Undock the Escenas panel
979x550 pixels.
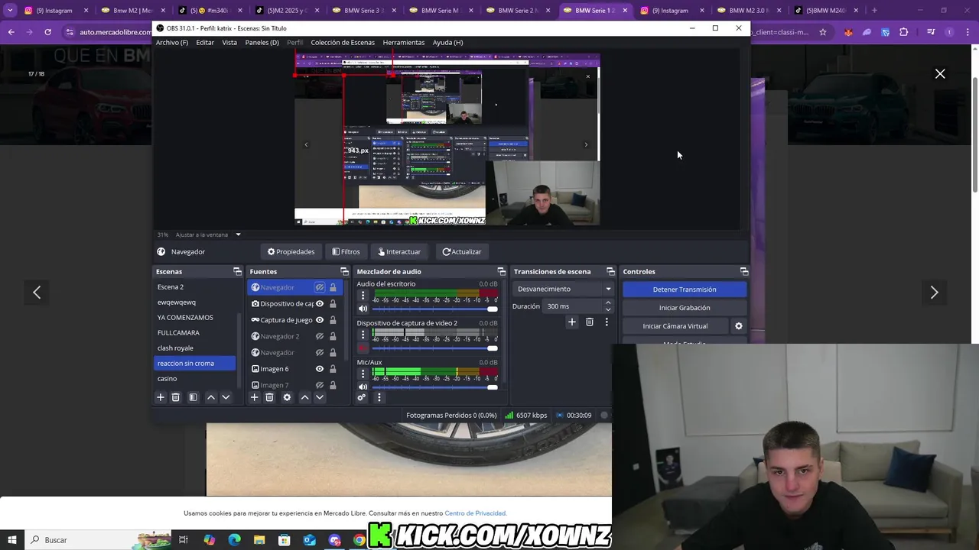click(237, 272)
